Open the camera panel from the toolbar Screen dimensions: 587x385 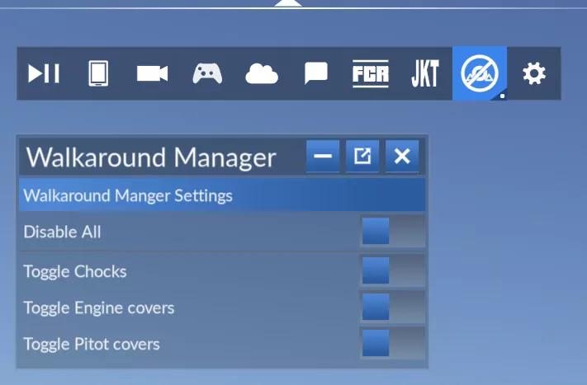pos(152,73)
